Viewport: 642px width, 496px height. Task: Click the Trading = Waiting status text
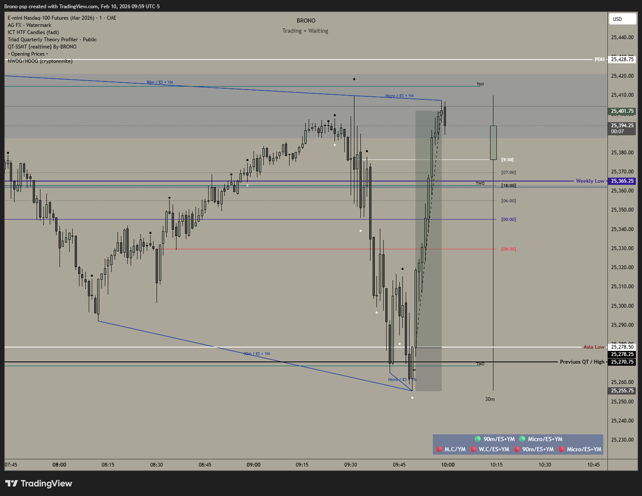click(305, 31)
